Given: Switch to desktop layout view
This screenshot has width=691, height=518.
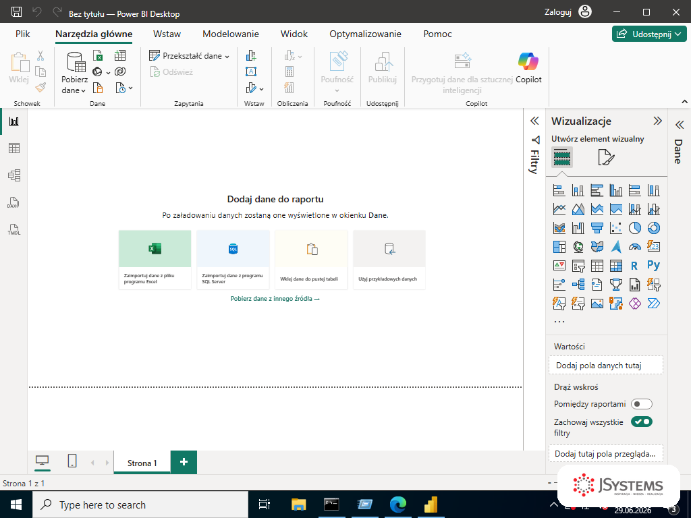Looking at the screenshot, I should click(x=42, y=461).
